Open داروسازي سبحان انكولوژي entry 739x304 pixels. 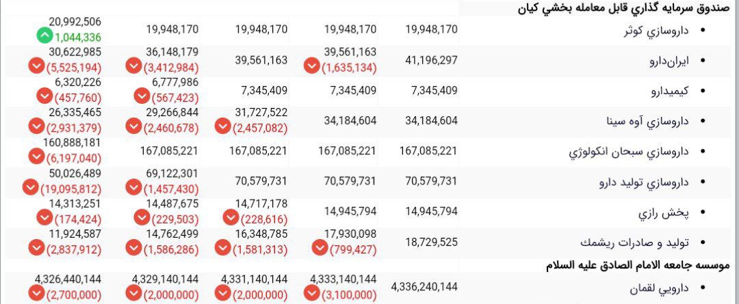630,152
